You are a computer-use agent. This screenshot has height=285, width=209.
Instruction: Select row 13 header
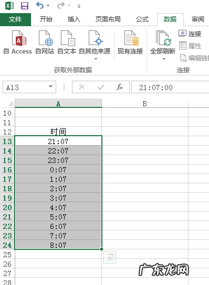pos(7,141)
